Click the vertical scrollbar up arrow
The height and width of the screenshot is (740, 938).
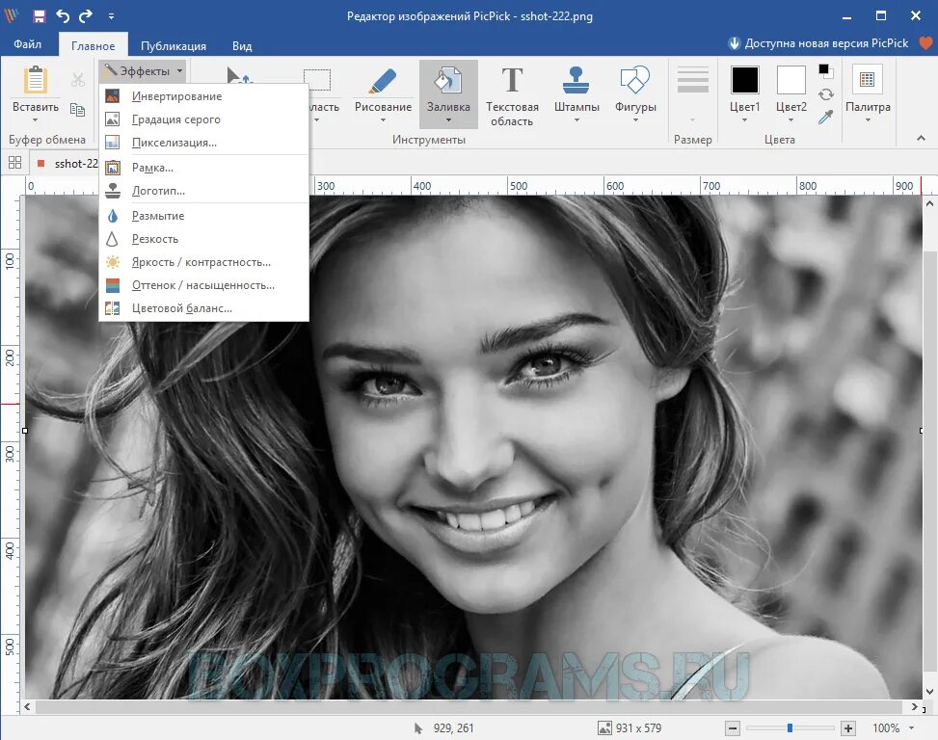click(929, 204)
